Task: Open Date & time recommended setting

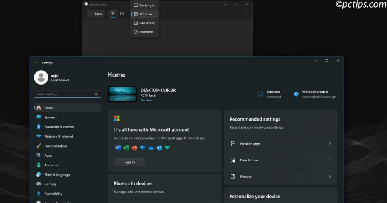Action: coord(281,160)
